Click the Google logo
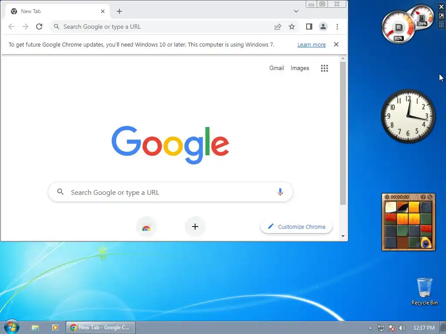Image resolution: width=446 pixels, height=334 pixels. (170, 145)
